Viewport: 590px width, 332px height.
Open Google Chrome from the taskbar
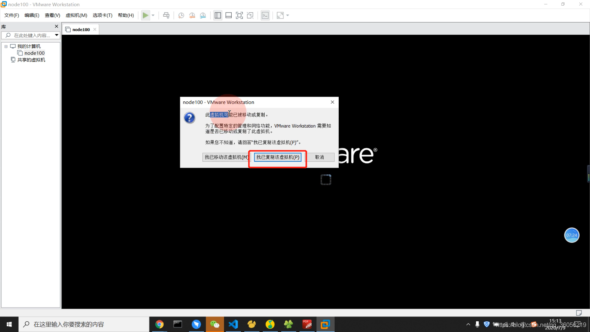[159, 324]
